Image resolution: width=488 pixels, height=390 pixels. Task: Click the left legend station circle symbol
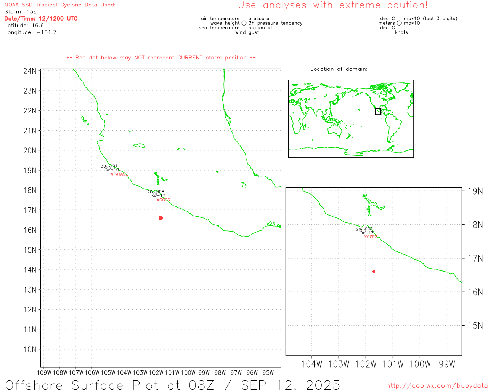pos(244,23)
